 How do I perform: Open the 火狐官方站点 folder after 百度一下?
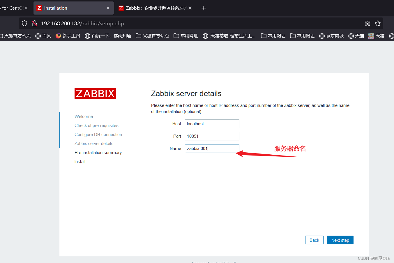pos(152,36)
